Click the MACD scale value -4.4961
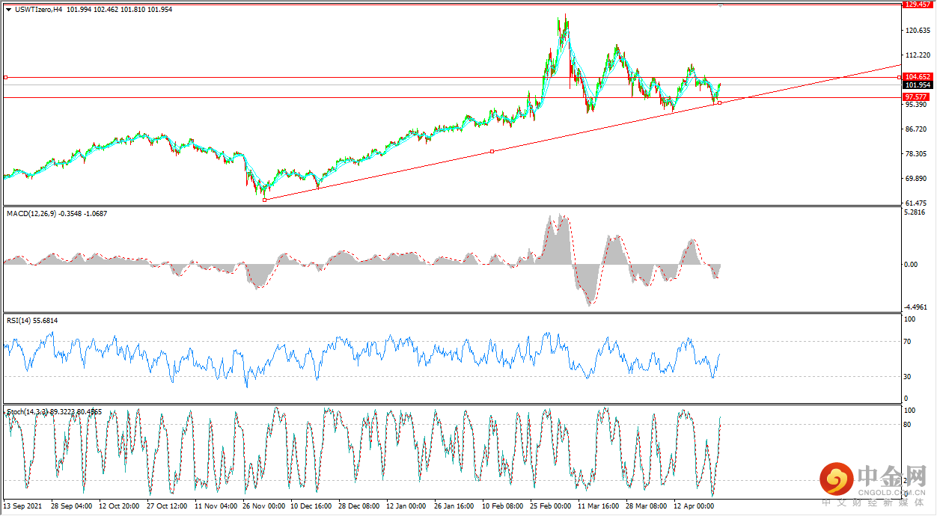This screenshot has width=937, height=516. pyautogui.click(x=916, y=307)
